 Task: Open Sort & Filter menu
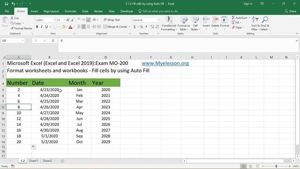click(x=255, y=23)
